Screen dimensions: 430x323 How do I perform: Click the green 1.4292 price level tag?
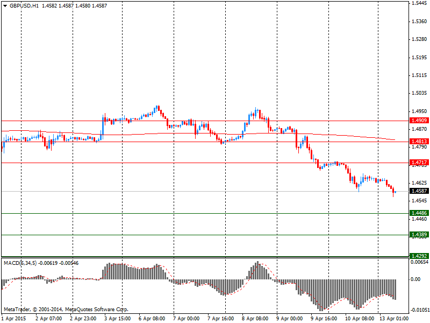(419, 256)
